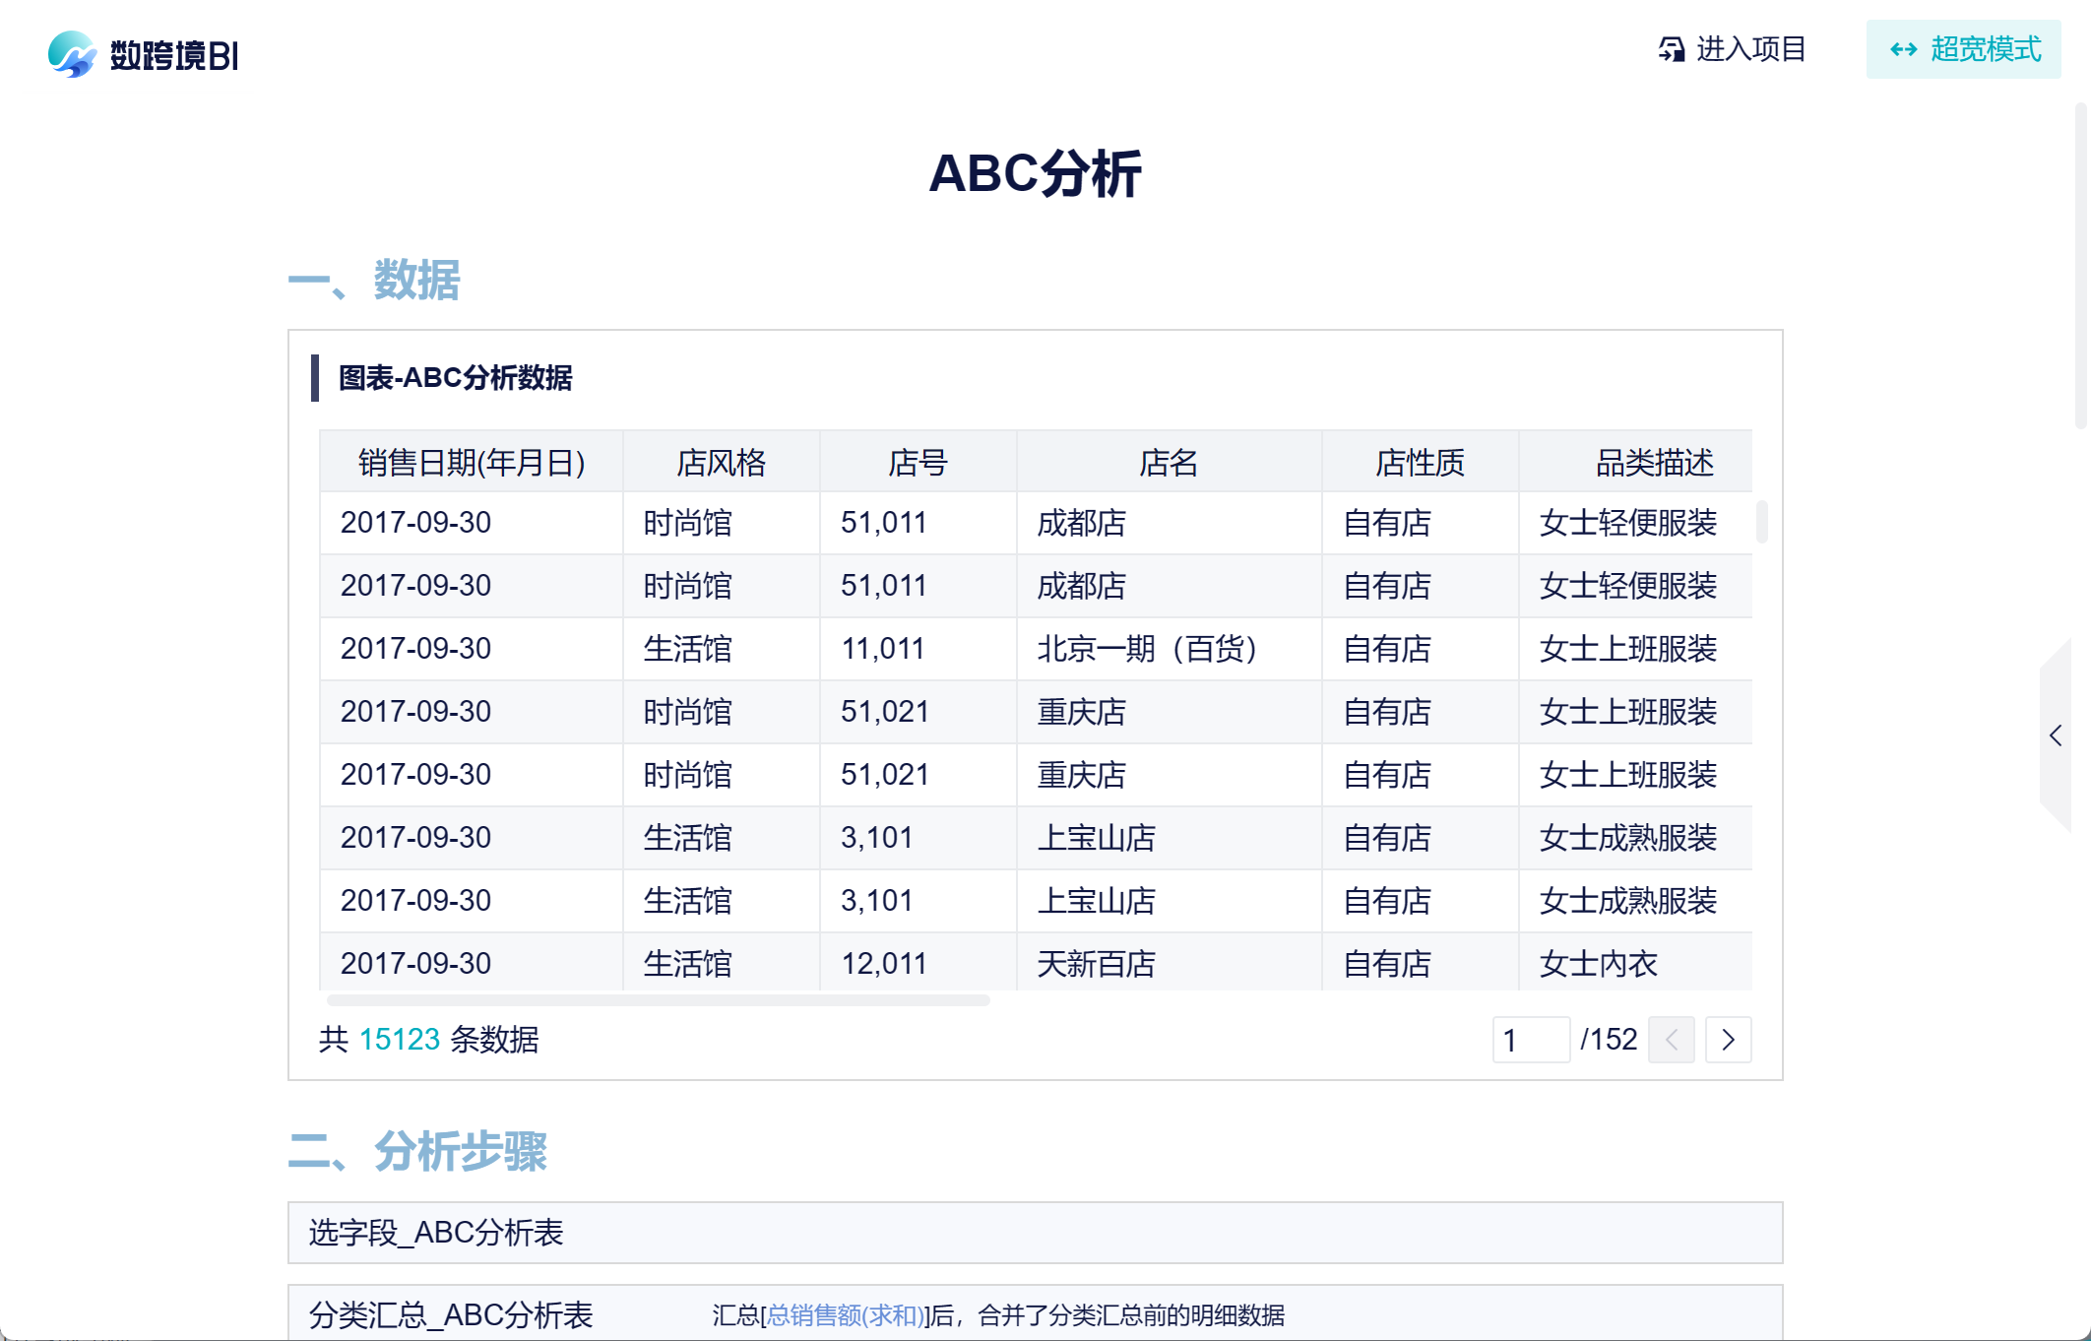Click the table horizontal scrollbar

(x=658, y=1000)
